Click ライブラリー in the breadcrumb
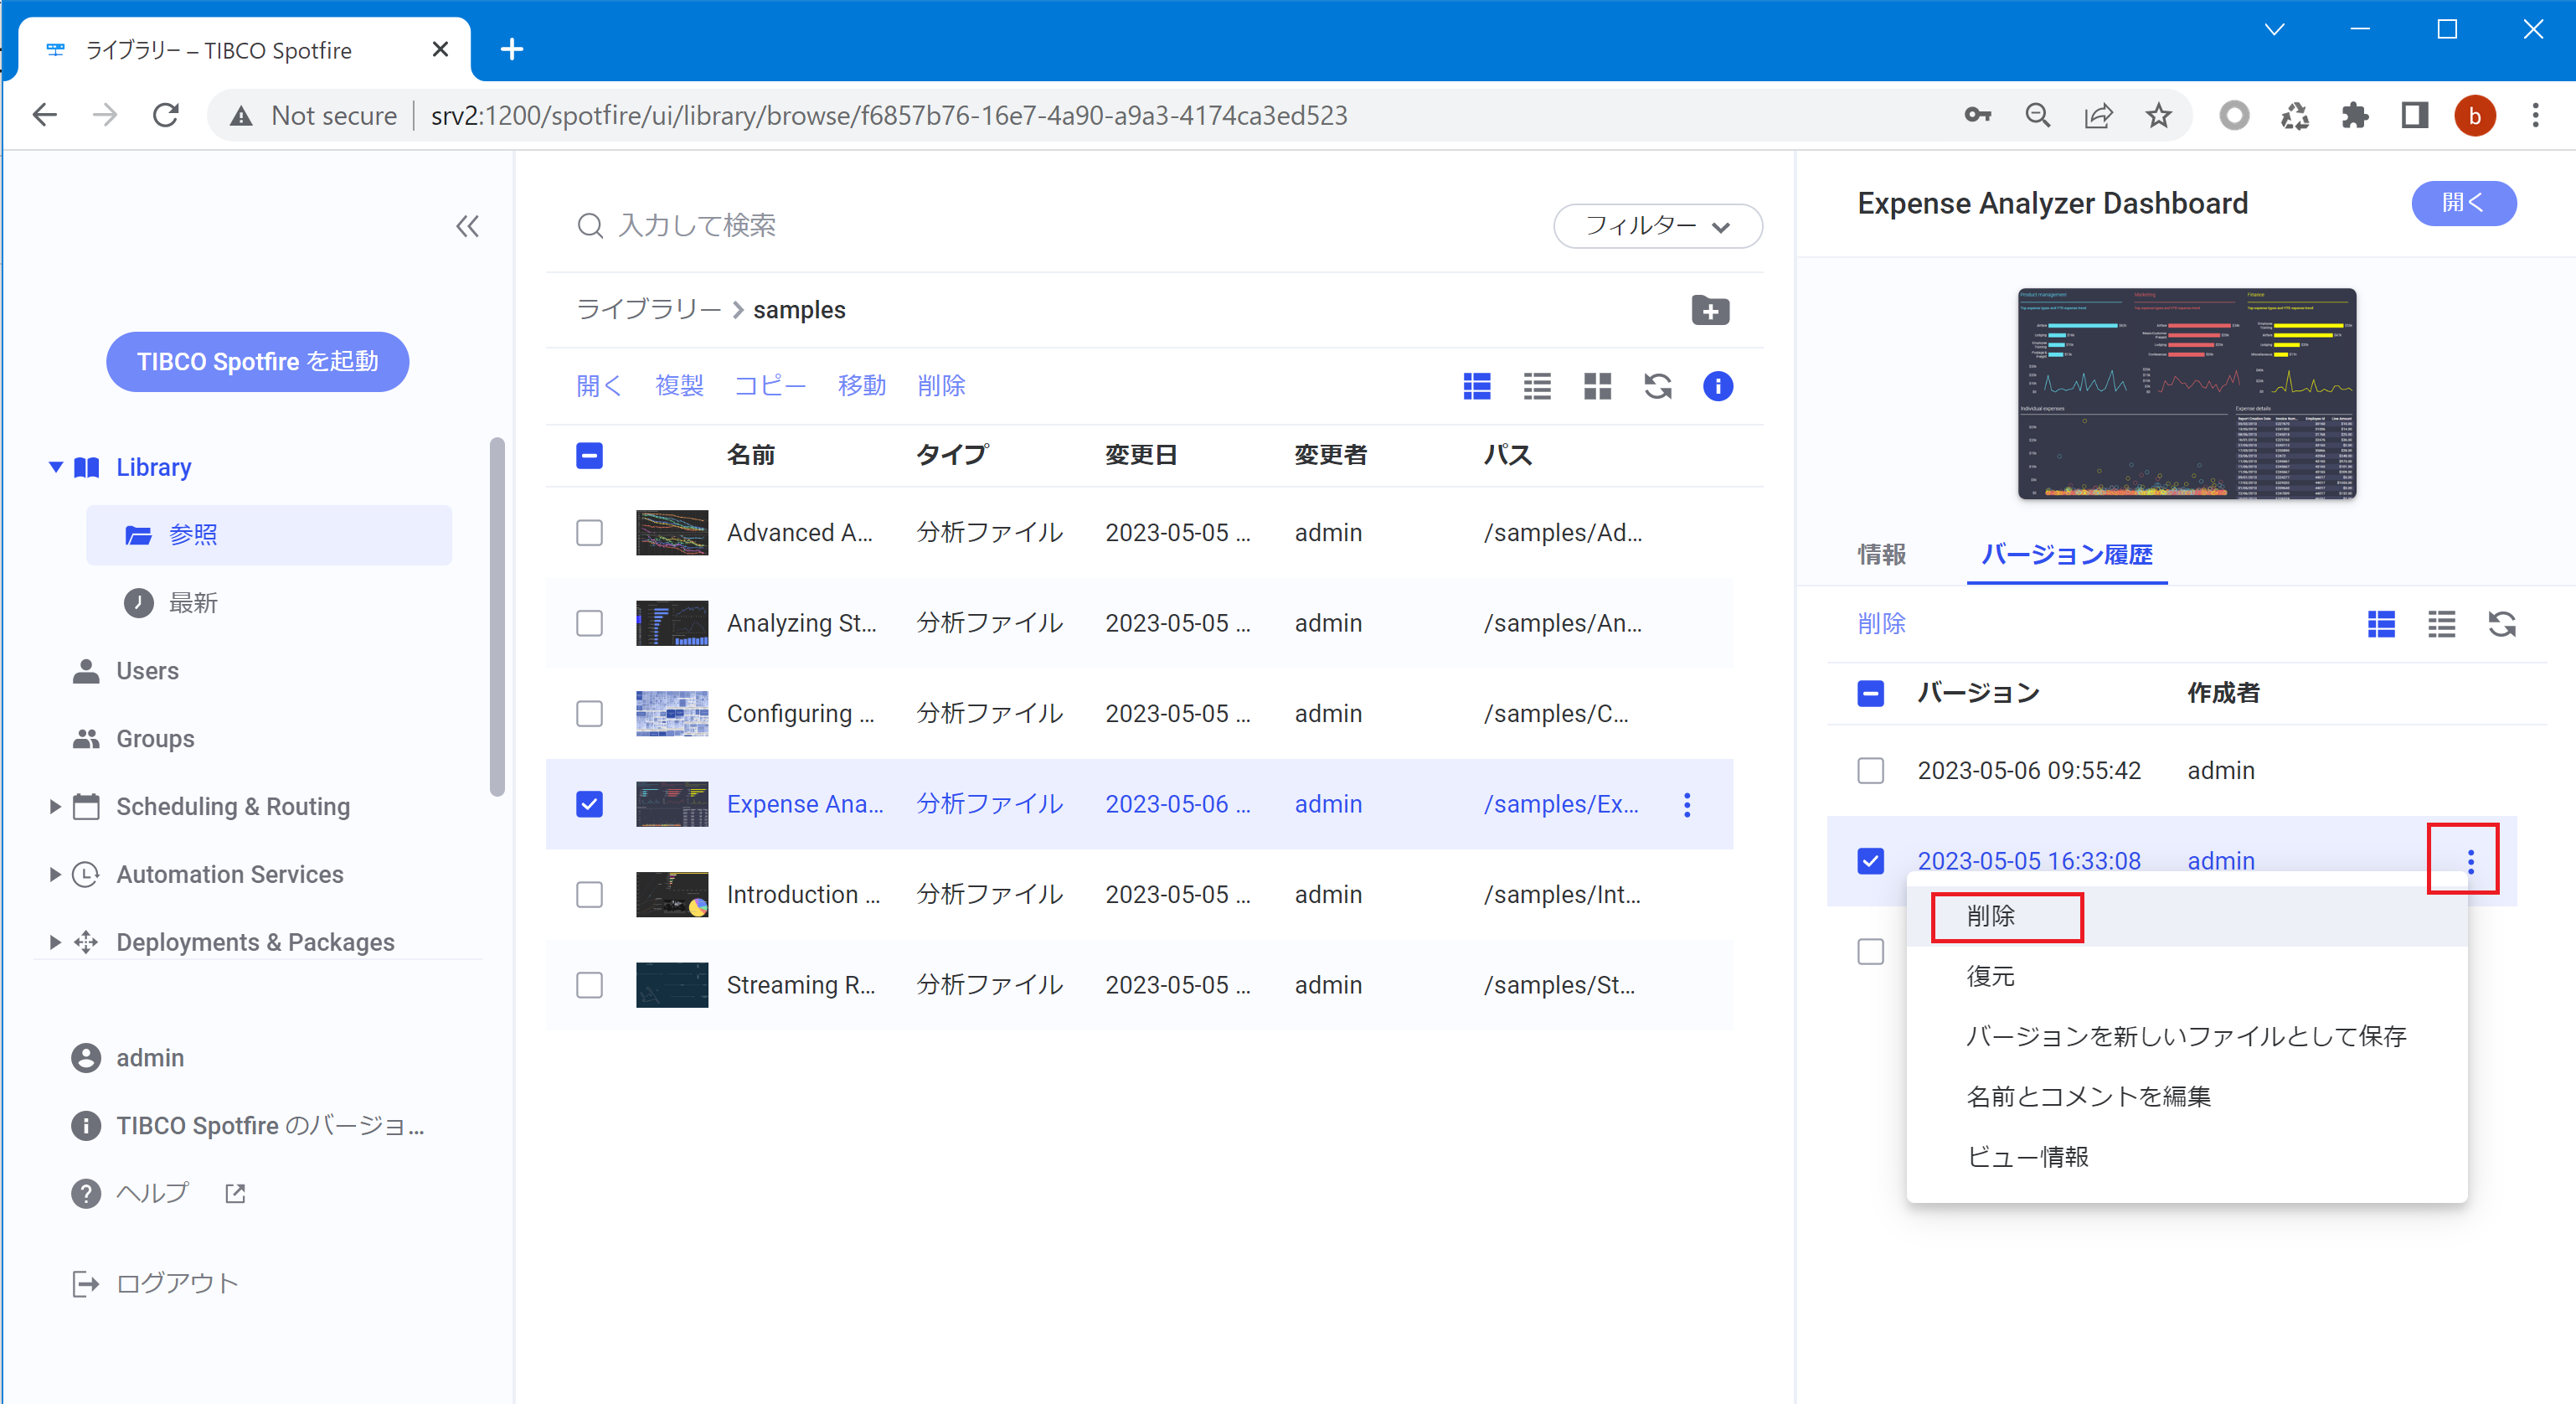The width and height of the screenshot is (2576, 1404). coord(648,310)
